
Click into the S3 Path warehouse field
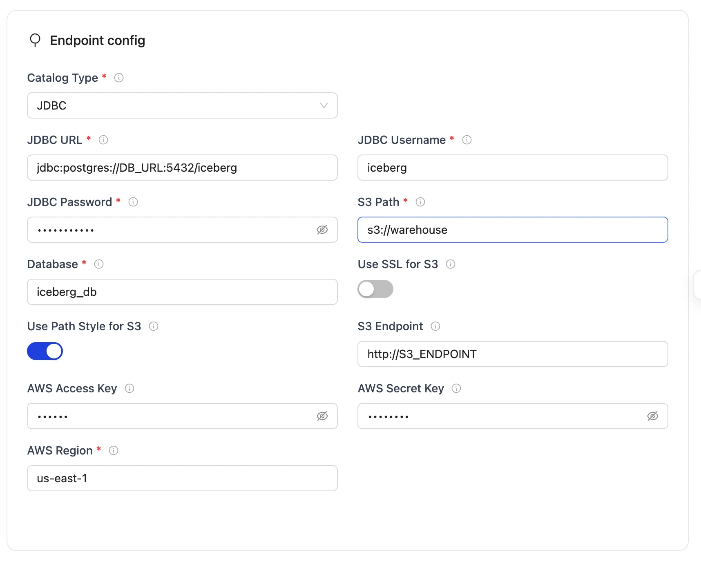point(512,230)
